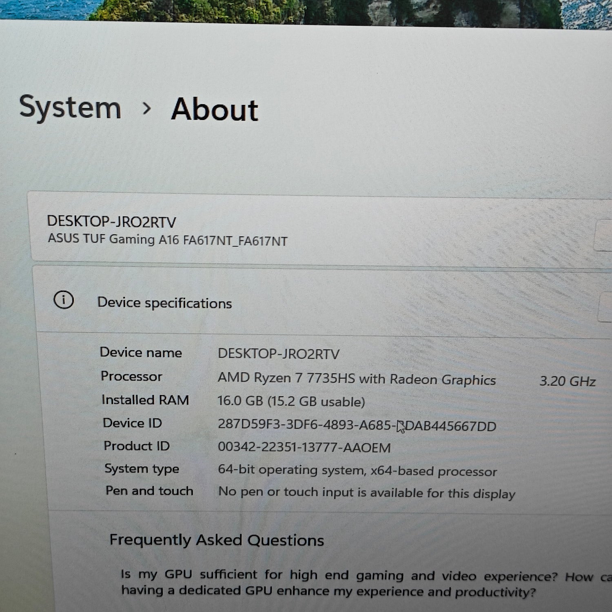
Task: Click the 3.20 GHz processor speed
Action: click(x=567, y=381)
